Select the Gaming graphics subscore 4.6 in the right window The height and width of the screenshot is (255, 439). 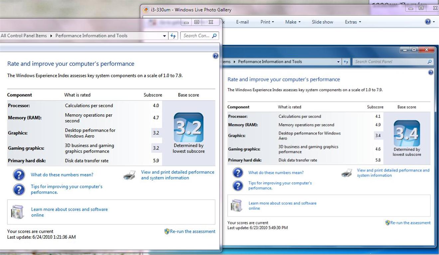tap(378, 149)
